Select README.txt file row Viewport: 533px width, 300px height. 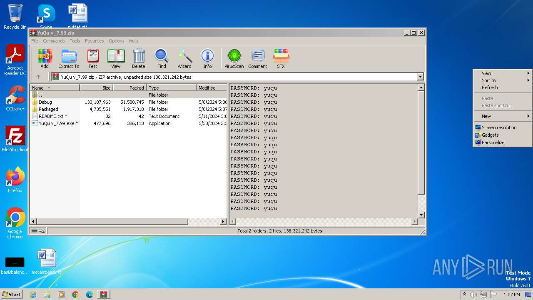click(129, 116)
